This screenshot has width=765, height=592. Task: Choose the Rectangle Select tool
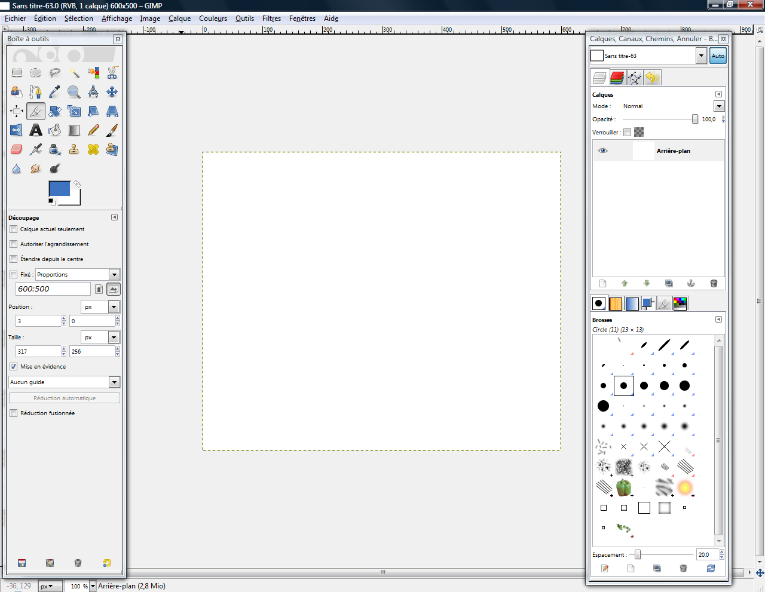click(x=17, y=73)
